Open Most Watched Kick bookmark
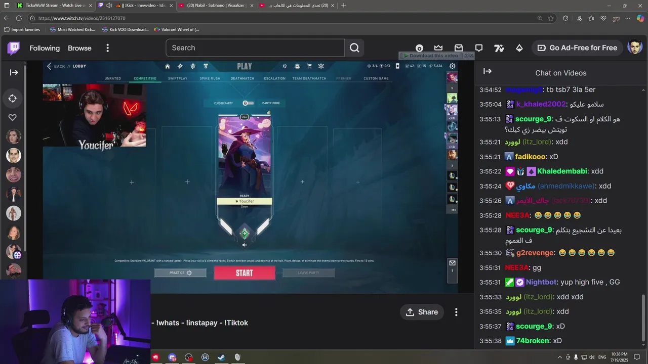648x364 pixels. coord(72,30)
